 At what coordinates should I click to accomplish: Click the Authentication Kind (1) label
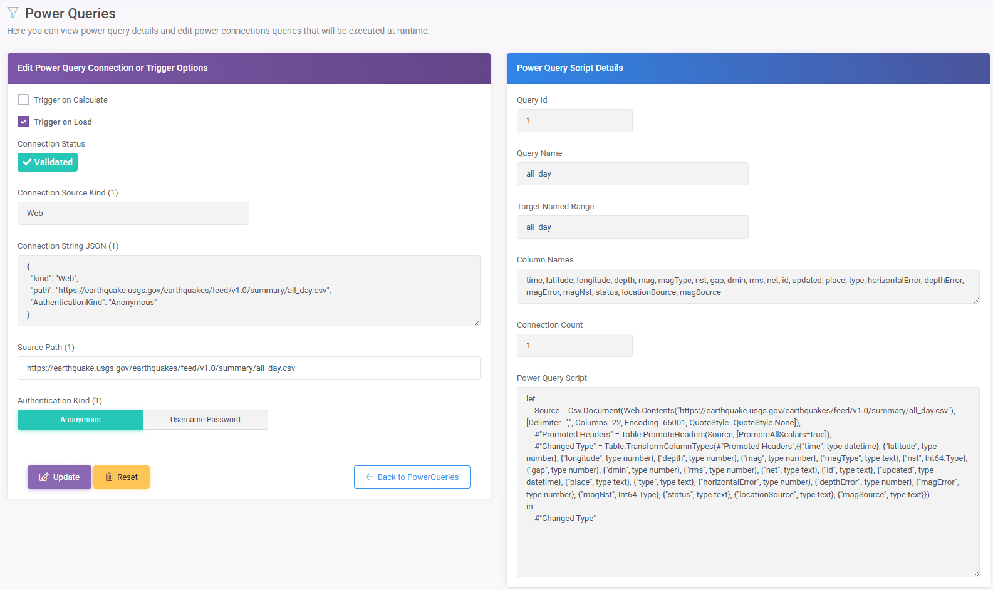[x=60, y=401]
